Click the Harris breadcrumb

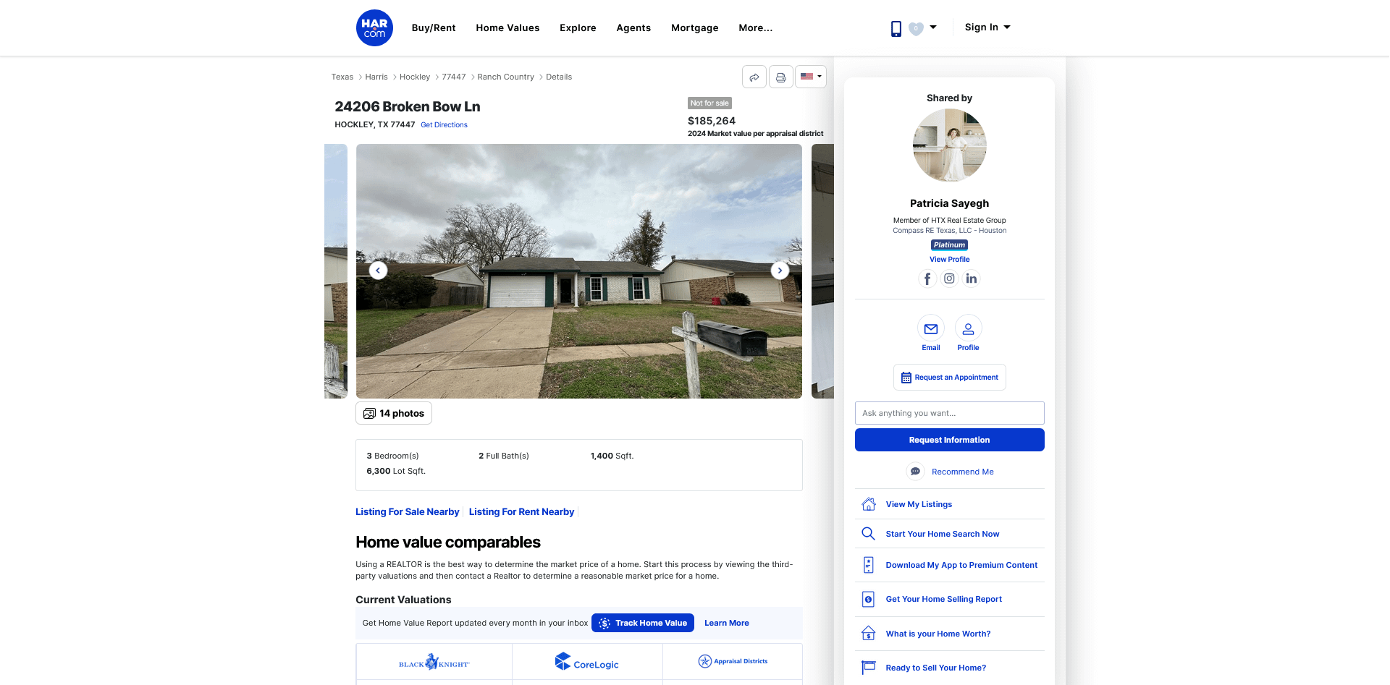376,77
